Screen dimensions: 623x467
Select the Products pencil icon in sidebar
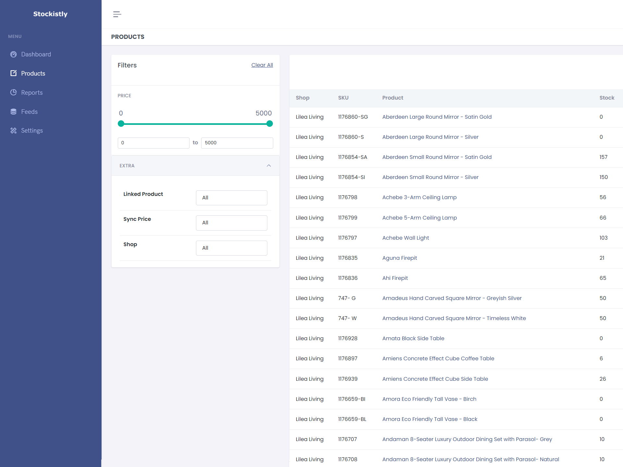point(13,73)
